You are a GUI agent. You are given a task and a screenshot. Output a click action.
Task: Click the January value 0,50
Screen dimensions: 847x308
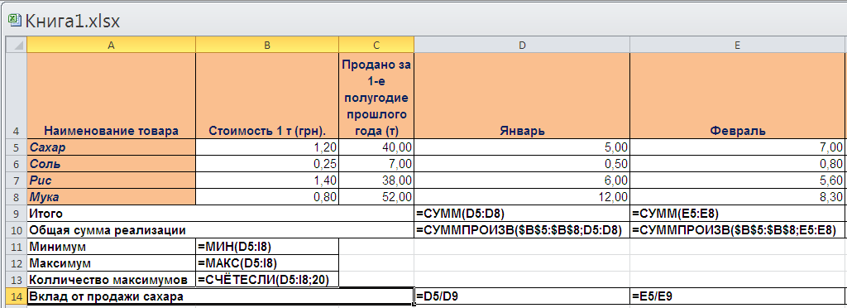(522, 163)
